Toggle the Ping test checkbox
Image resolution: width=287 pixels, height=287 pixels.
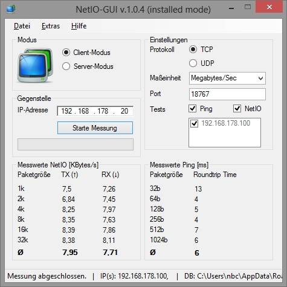[192, 109]
